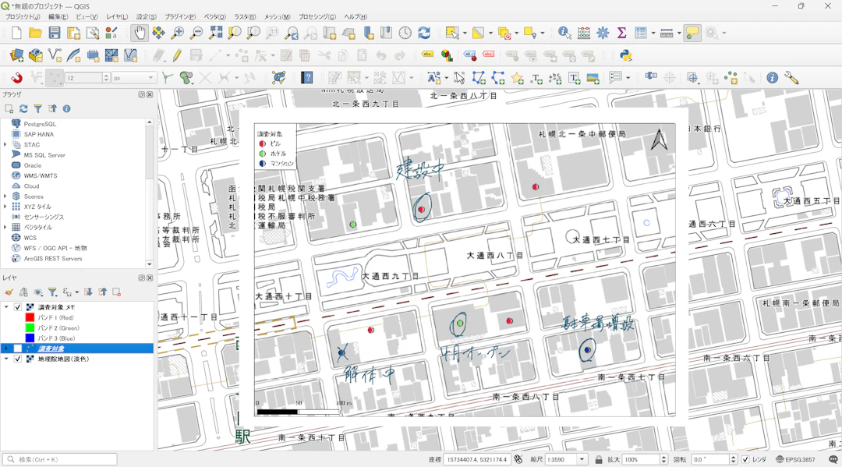
Task: Open layer styling with the paintbrush icon
Action: pos(9,292)
